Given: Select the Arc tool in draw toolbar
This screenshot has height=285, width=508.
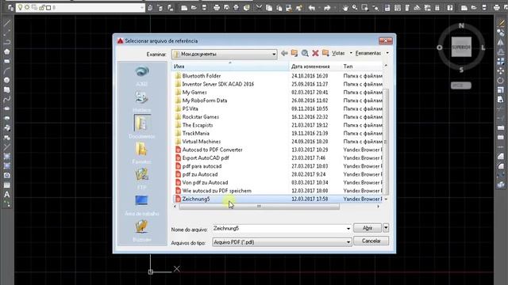Looking at the screenshot, I should pos(7,70).
